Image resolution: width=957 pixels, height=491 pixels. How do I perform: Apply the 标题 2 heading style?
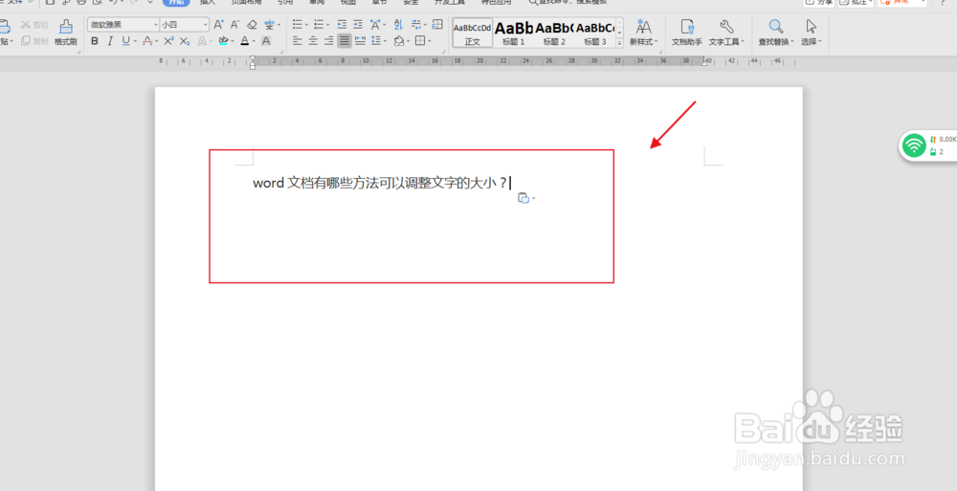554,33
